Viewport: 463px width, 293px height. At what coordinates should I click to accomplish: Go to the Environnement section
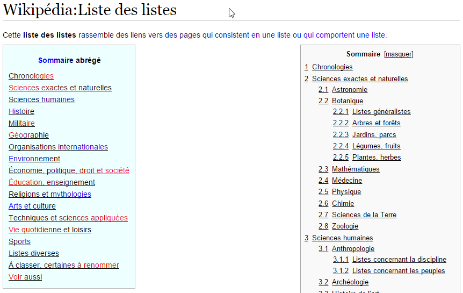34,159
